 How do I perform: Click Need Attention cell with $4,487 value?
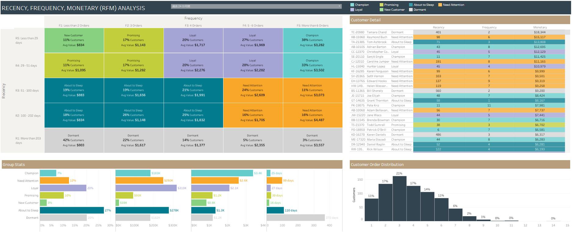point(313,115)
